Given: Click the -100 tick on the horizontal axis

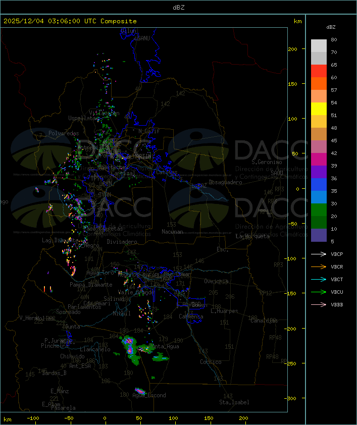Looking at the screenshot, I should click(x=33, y=418).
